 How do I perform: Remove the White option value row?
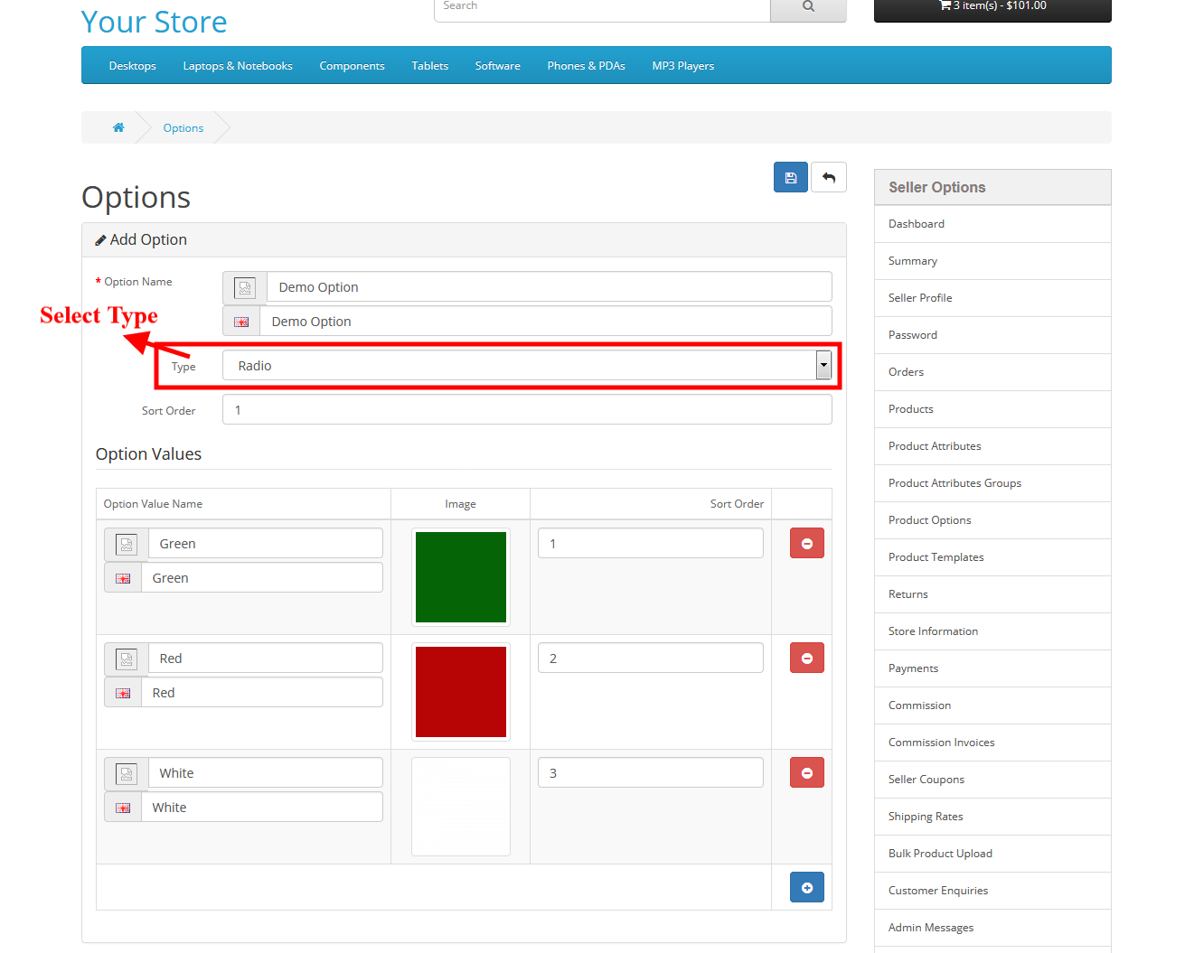(x=806, y=772)
